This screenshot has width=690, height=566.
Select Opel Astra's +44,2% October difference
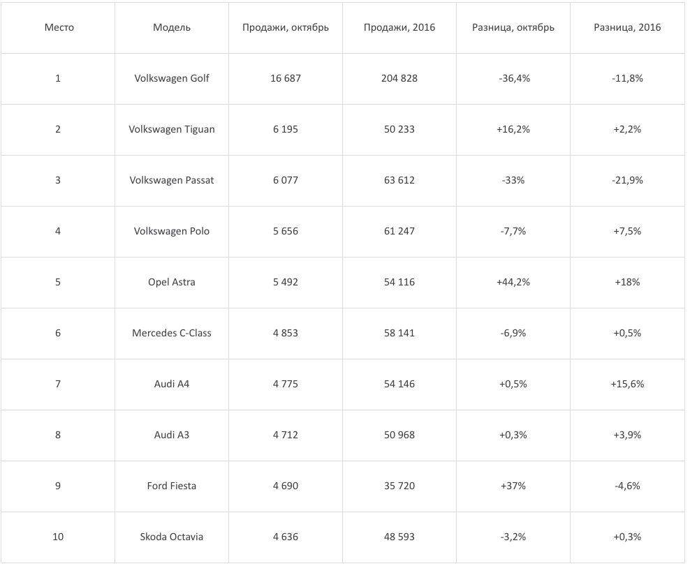[513, 282]
